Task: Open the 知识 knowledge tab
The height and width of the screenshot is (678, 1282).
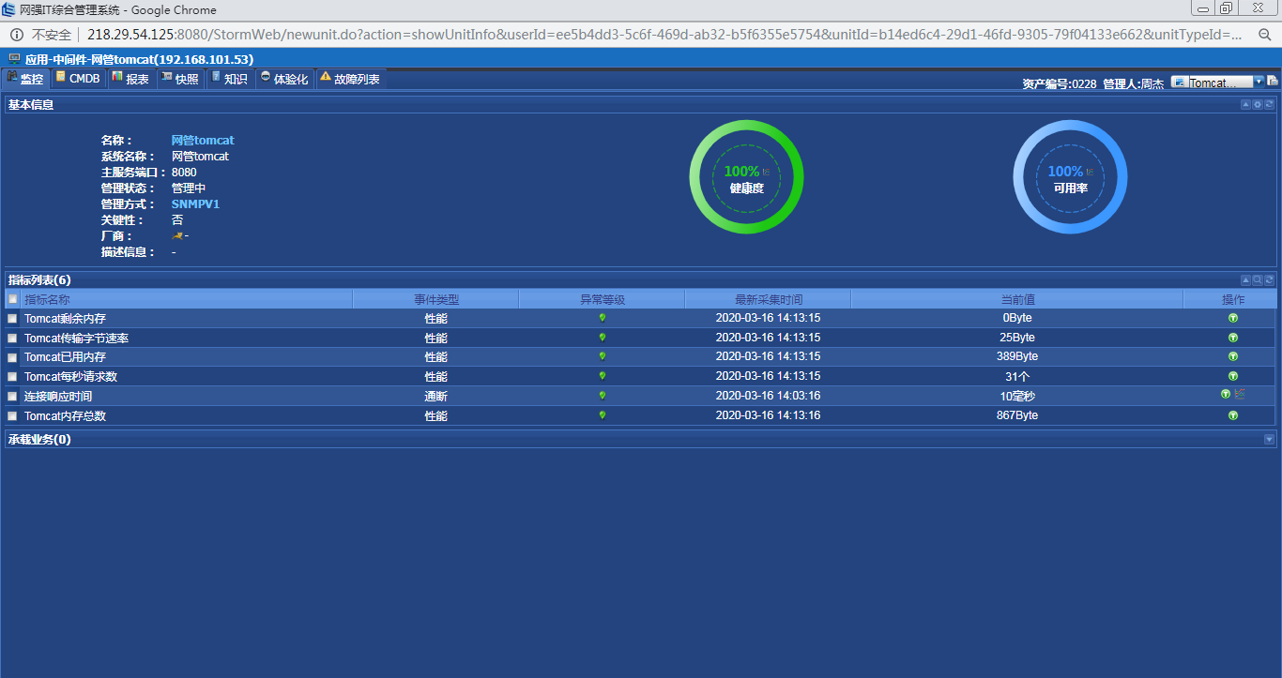Action: coord(229,79)
